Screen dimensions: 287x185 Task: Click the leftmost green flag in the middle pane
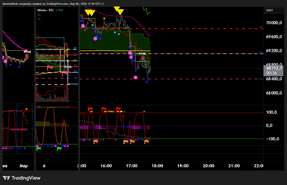(x=39, y=148)
